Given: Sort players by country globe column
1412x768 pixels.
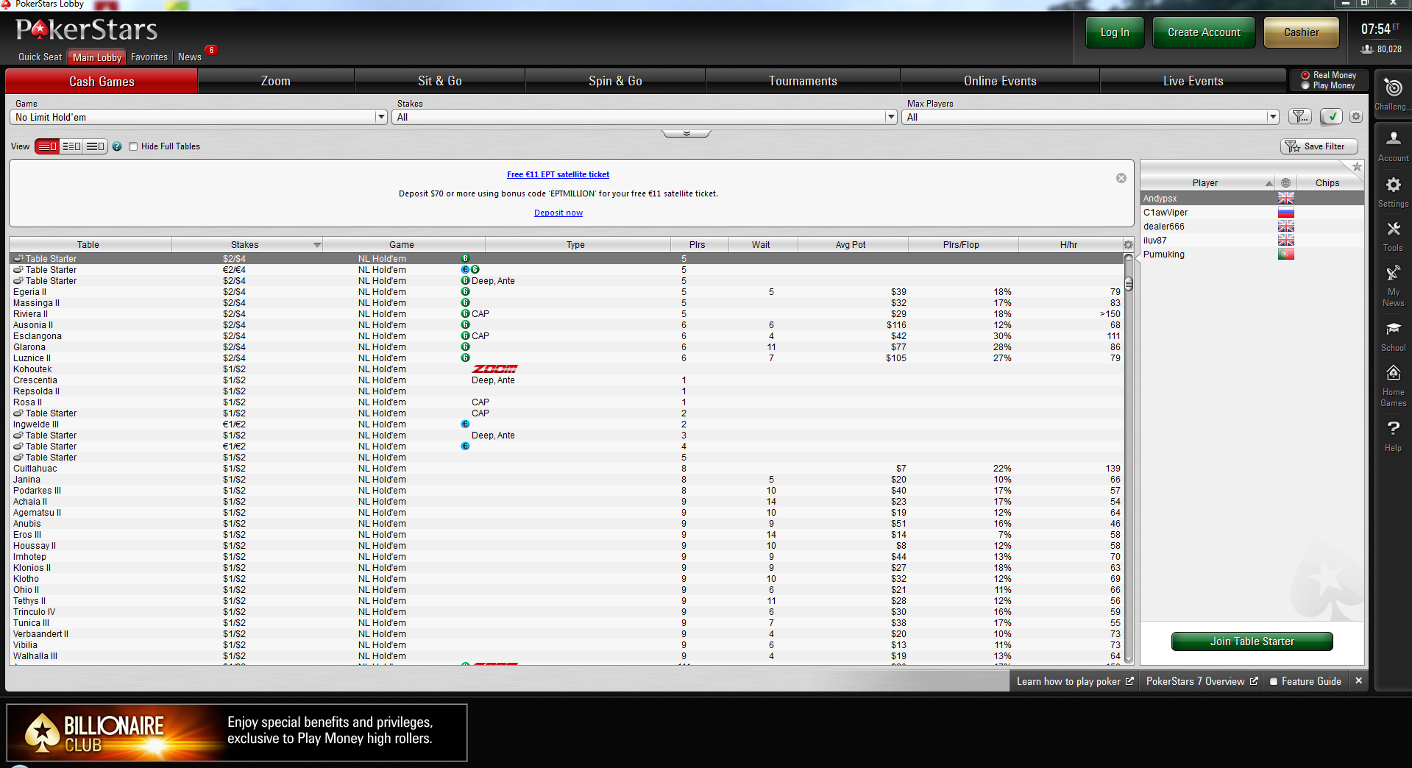Looking at the screenshot, I should (x=1285, y=183).
